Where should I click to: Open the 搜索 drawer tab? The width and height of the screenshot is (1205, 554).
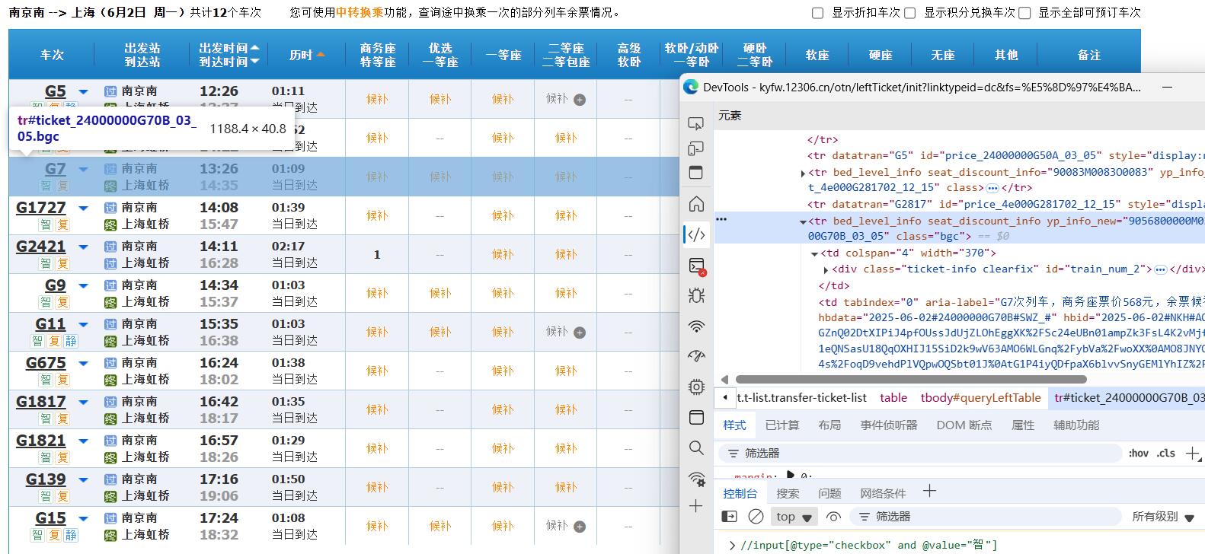(x=788, y=494)
